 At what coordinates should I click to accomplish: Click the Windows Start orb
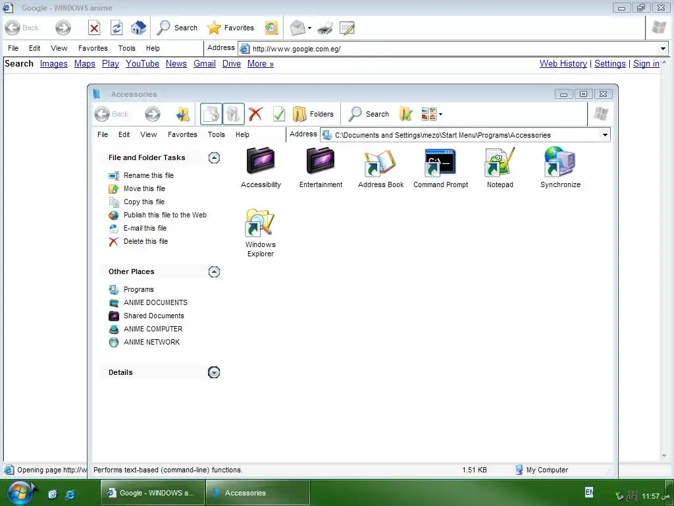pyautogui.click(x=20, y=493)
